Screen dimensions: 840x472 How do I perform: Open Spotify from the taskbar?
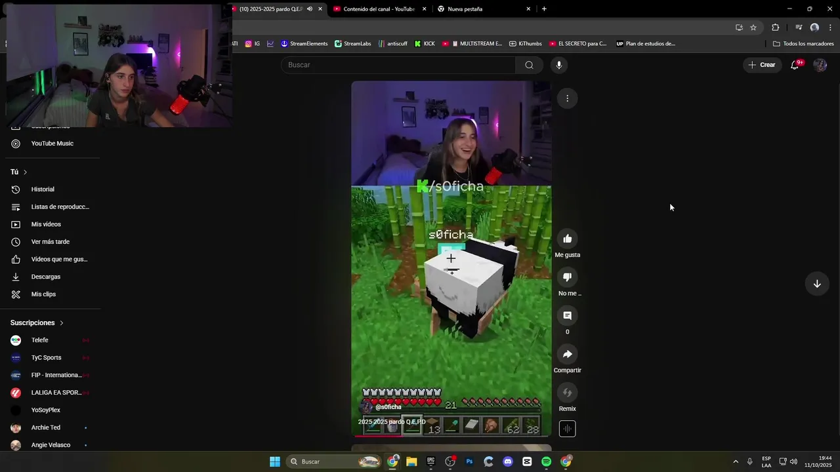[x=547, y=462]
